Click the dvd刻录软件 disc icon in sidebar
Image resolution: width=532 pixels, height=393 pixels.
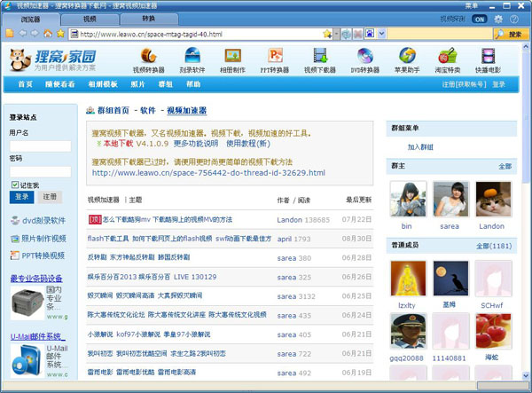[15, 221]
